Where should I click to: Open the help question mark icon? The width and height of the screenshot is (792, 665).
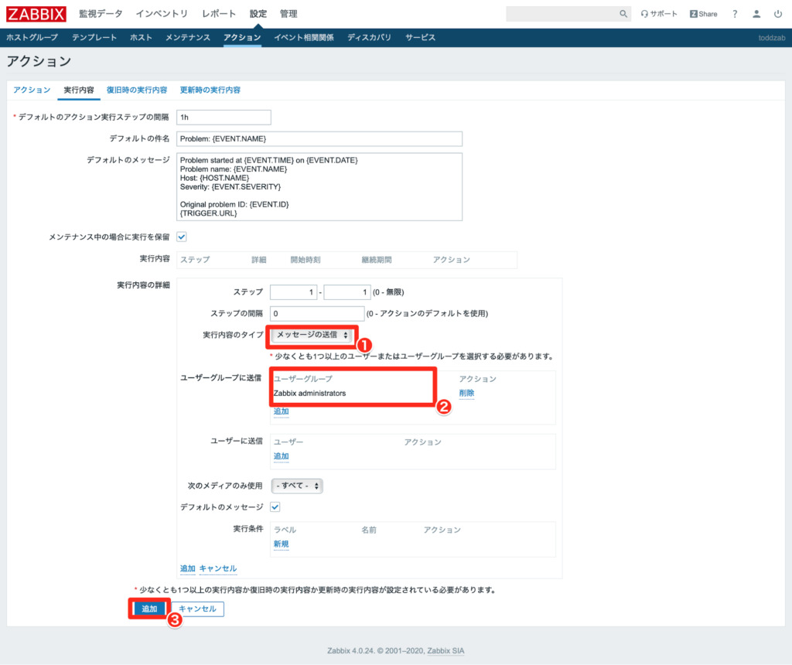734,13
